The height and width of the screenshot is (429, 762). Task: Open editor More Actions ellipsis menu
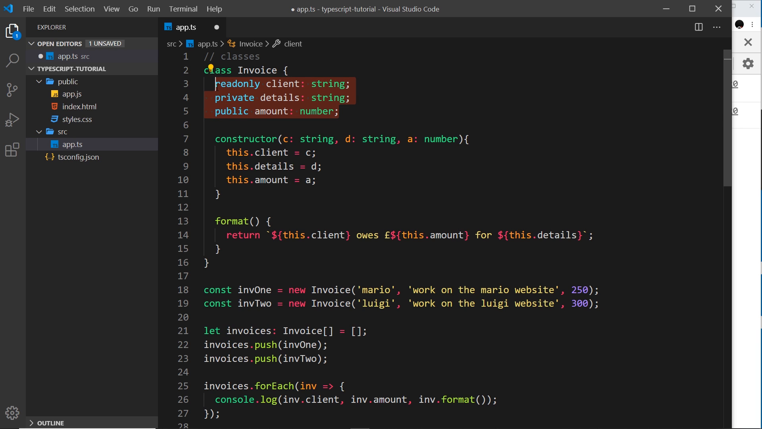[x=717, y=27]
